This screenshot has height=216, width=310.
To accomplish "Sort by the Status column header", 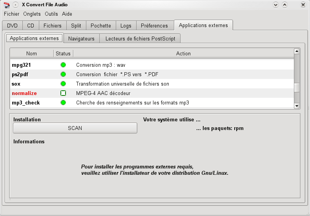I will [63, 53].
